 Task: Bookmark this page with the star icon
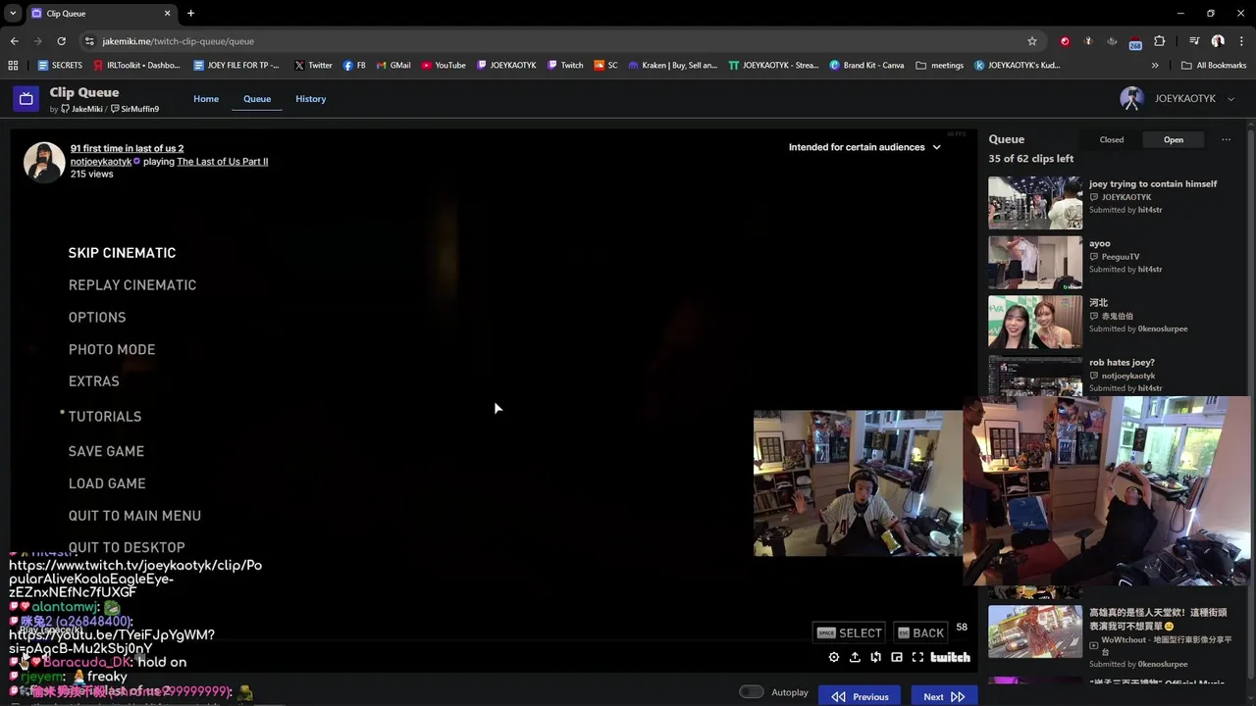(x=1031, y=41)
